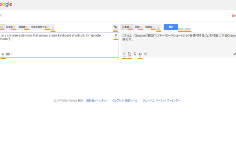Select 英語(6) as target language

(138, 27)
